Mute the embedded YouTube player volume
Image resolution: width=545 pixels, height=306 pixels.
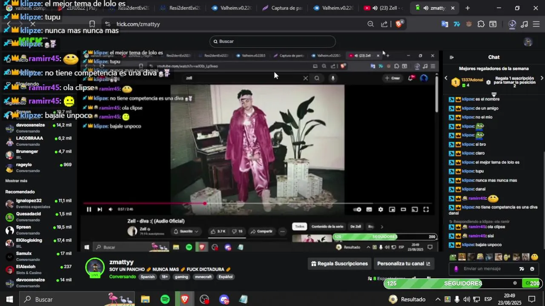pyautogui.click(x=111, y=209)
